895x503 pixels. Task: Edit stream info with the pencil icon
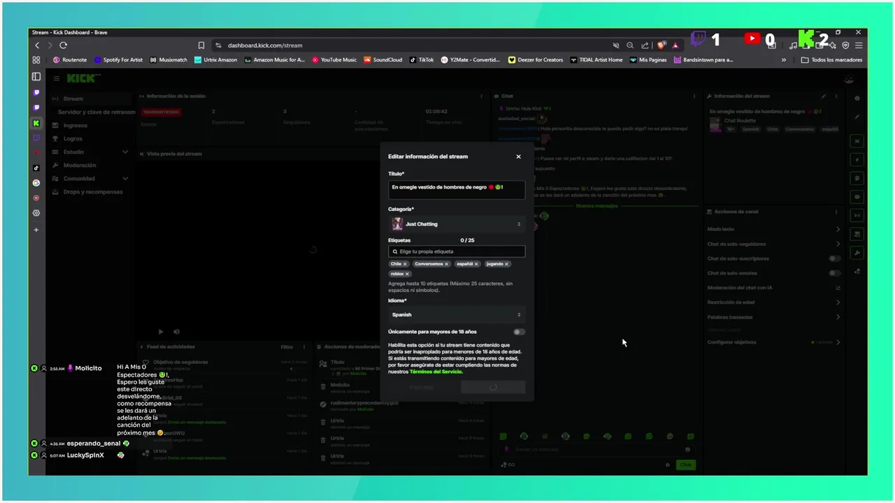pos(824,96)
